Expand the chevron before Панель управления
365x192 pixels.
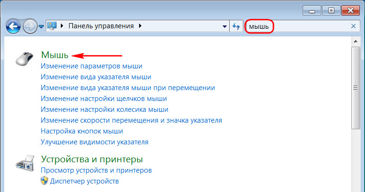click(62, 26)
